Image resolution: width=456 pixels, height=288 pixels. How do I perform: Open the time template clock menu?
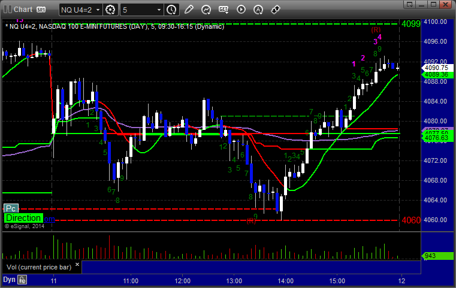pyautogui.click(x=171, y=10)
